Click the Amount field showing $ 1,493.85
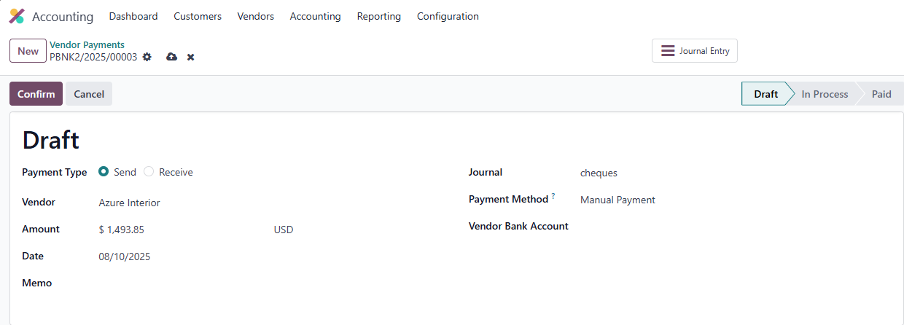 (182, 230)
